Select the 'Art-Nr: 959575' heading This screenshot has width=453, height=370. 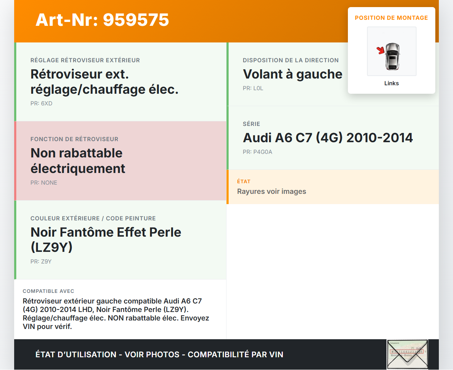[x=102, y=20]
